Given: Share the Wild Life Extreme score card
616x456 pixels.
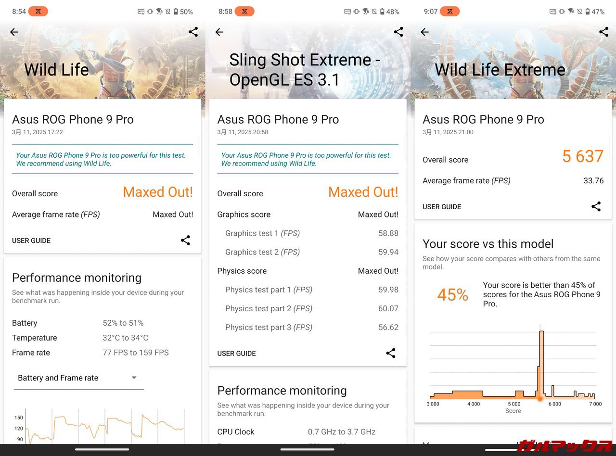Looking at the screenshot, I should click(596, 207).
